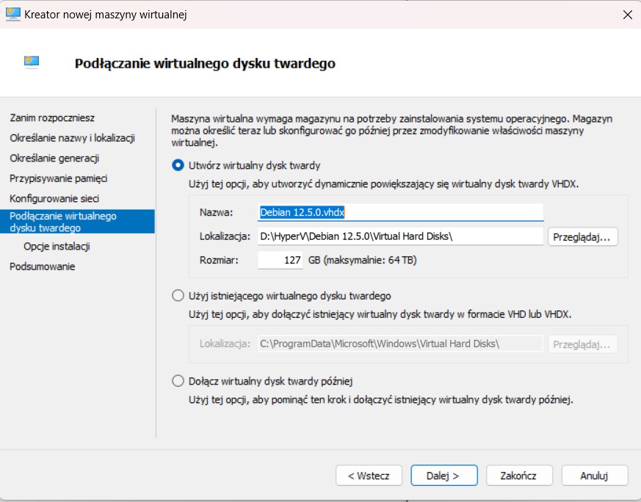Select Opcje instalacji sub-step

click(x=57, y=247)
